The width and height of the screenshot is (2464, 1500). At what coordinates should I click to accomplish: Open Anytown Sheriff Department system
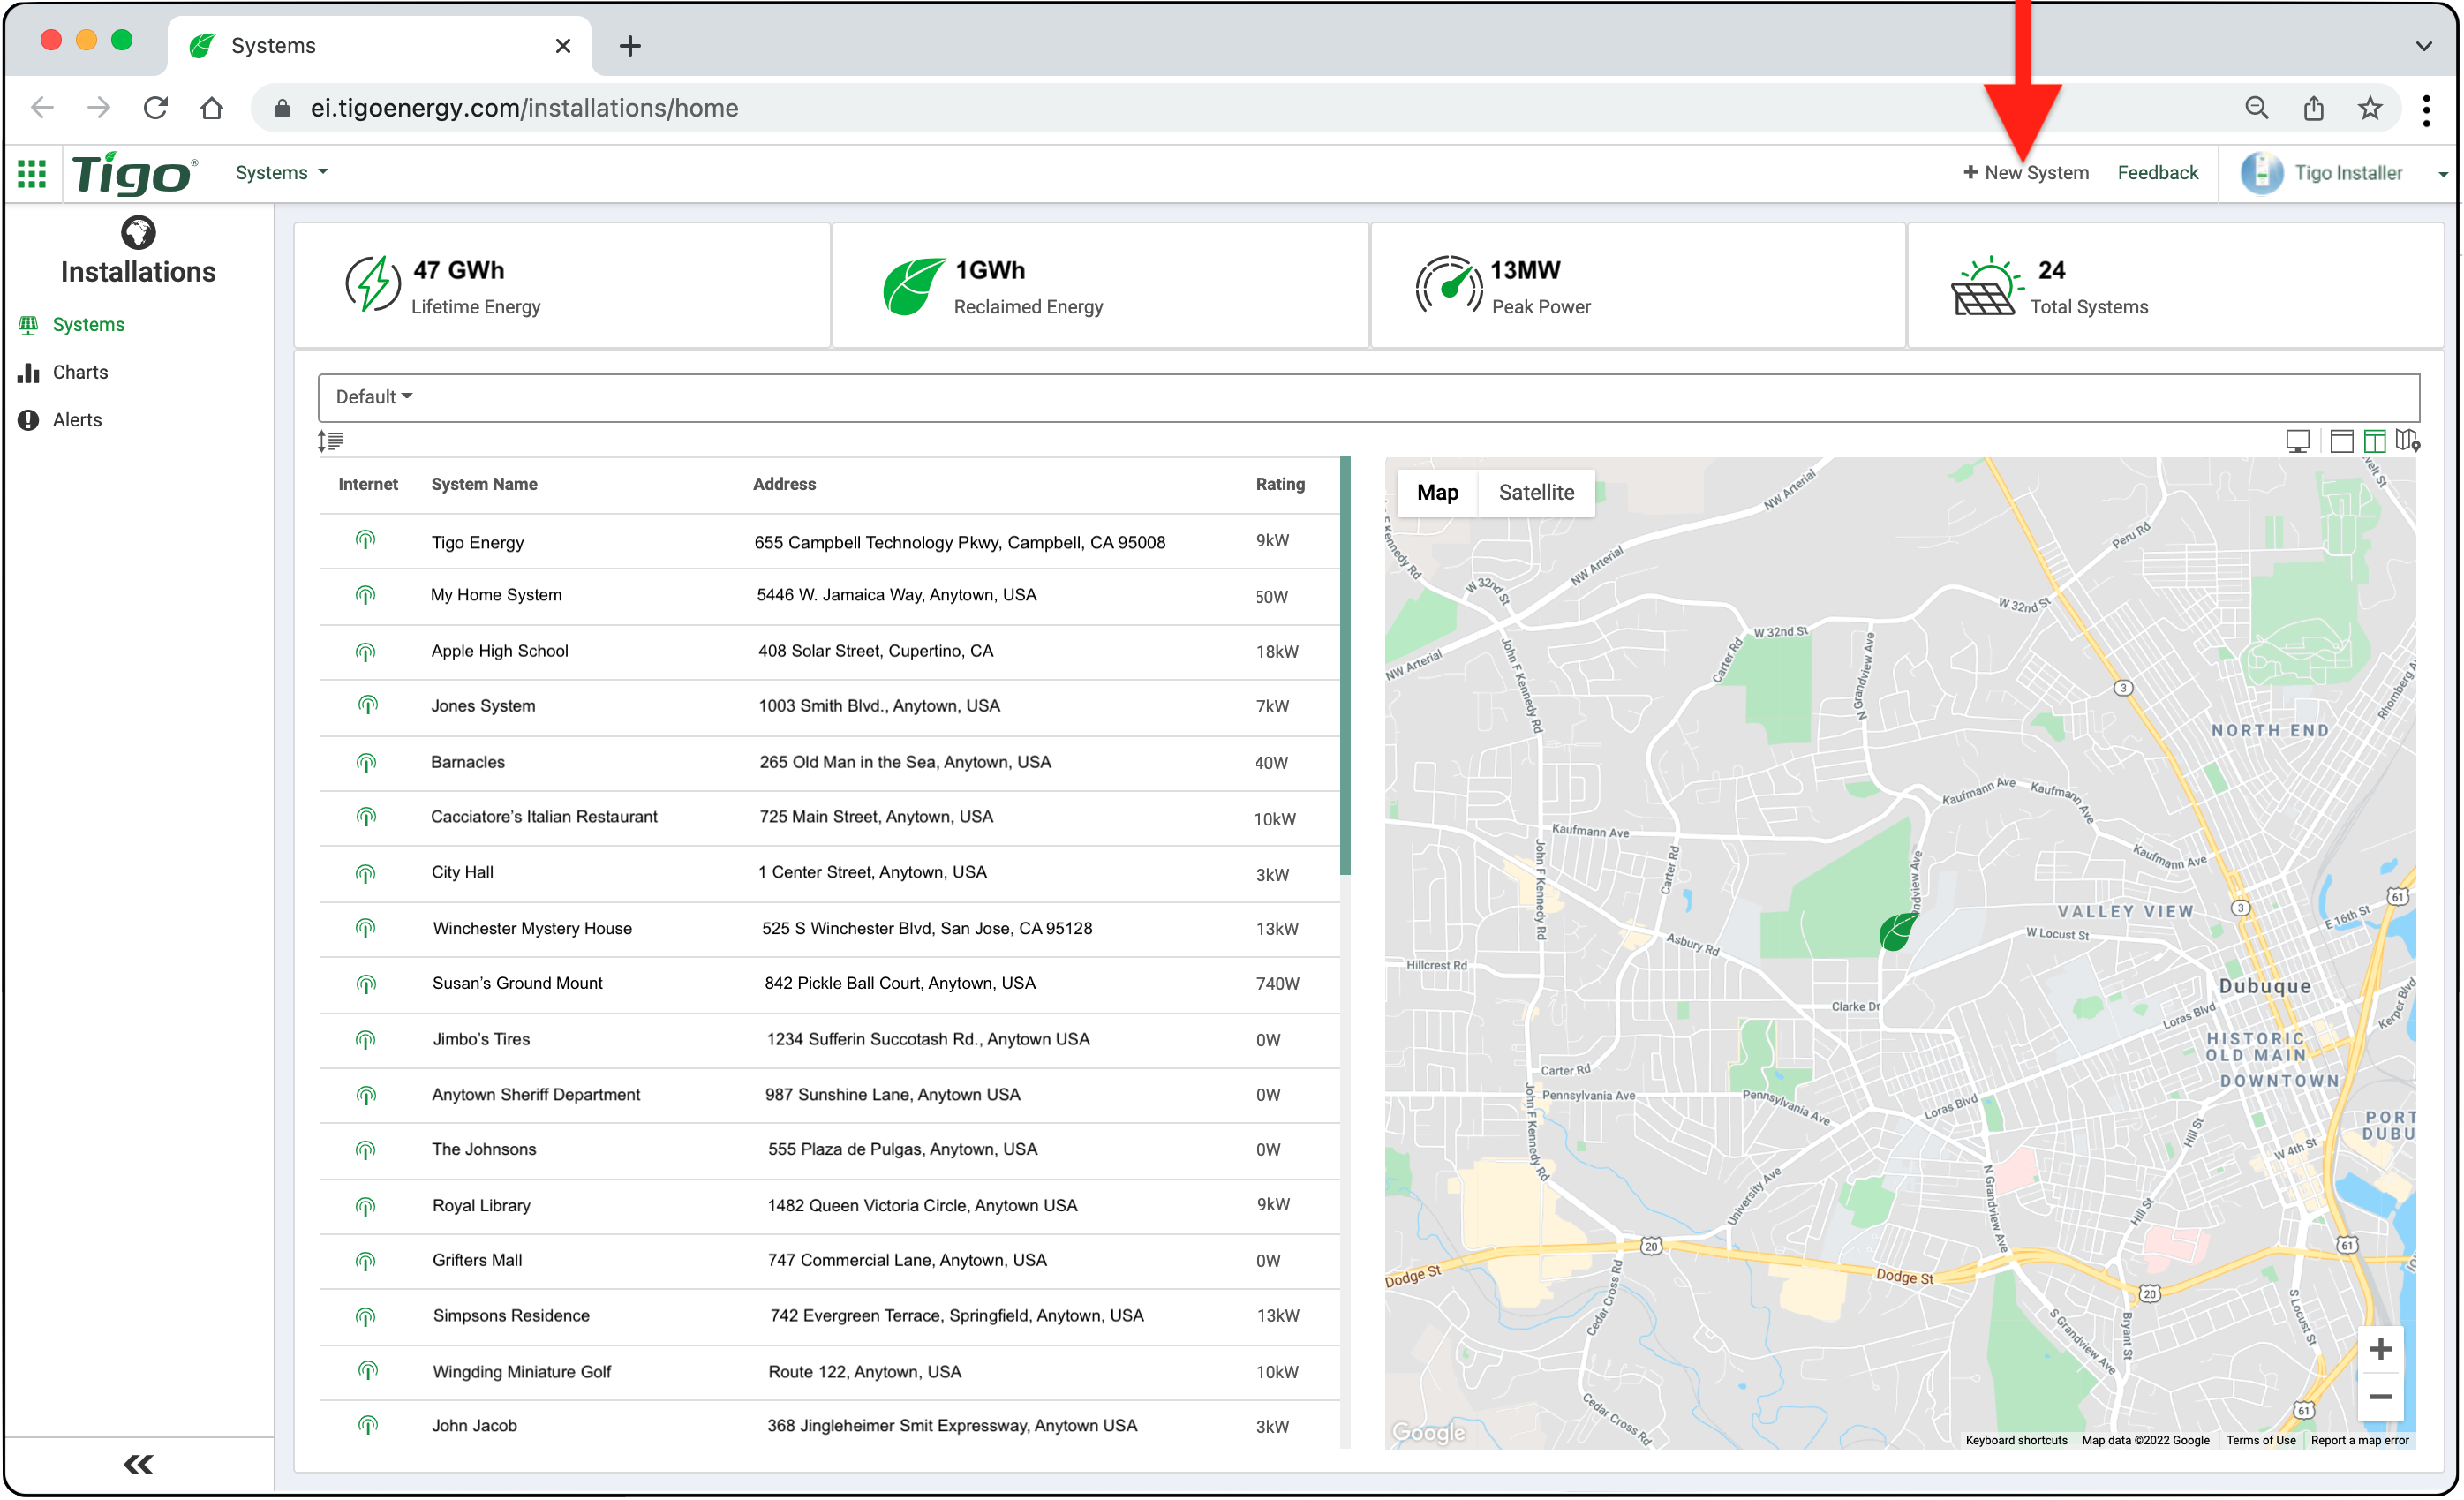(x=829, y=1095)
